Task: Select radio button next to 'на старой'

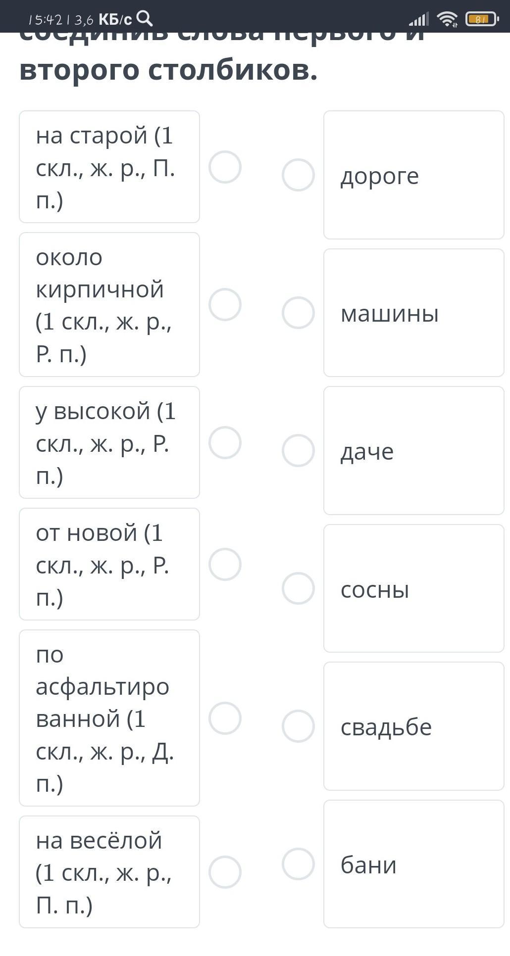Action: click(225, 167)
